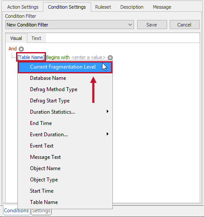Select Message Text menu item
204x217 pixels.
pos(65,157)
